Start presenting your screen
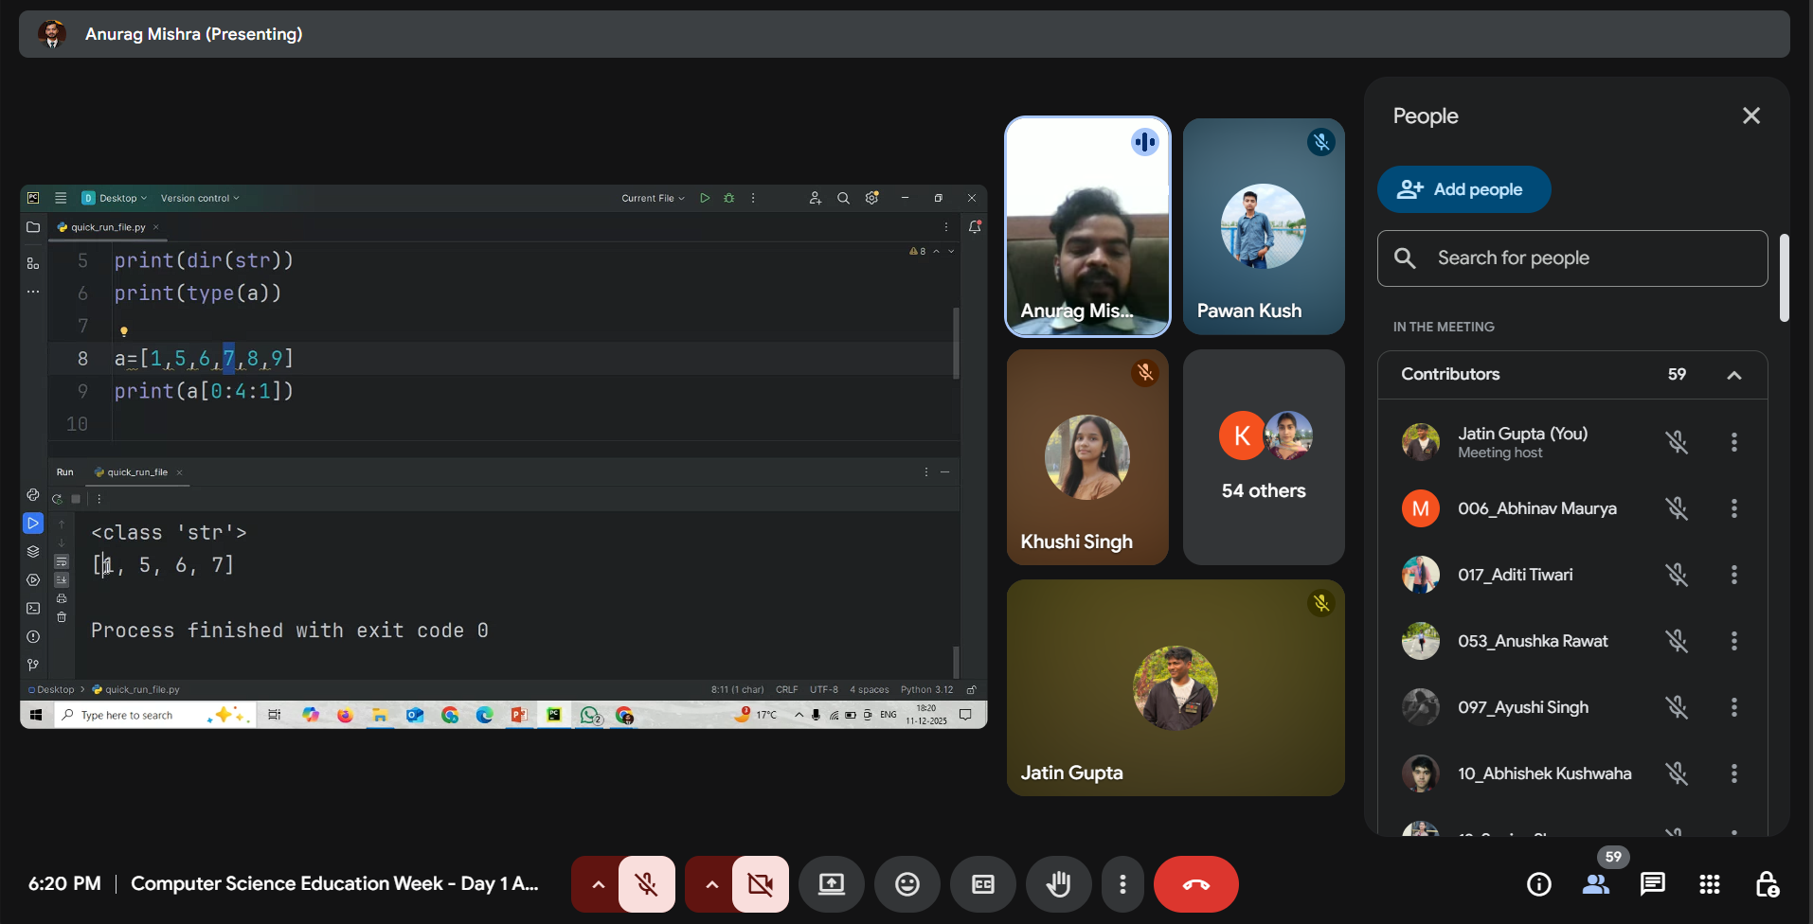The image size is (1813, 924). tap(831, 884)
